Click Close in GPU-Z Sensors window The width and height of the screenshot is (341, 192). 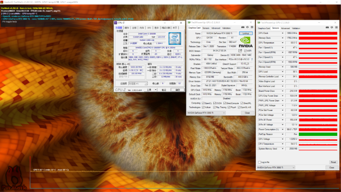[x=332, y=168]
